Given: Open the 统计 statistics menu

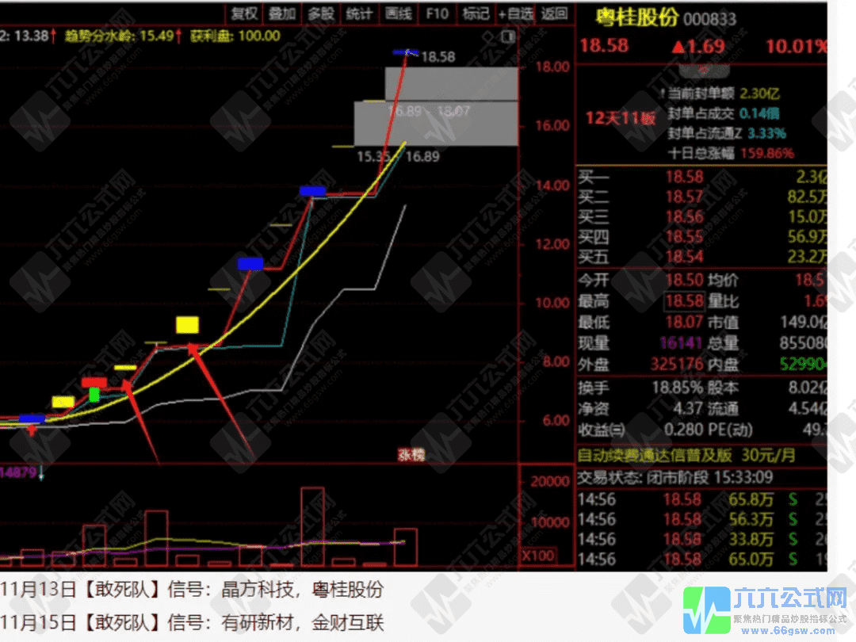Looking at the screenshot, I should pos(360,13).
